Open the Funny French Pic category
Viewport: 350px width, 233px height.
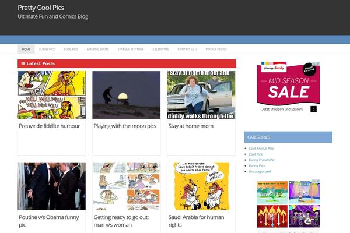point(261,160)
